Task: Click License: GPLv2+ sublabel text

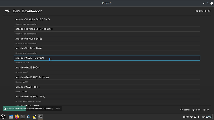Action: pos(22,63)
